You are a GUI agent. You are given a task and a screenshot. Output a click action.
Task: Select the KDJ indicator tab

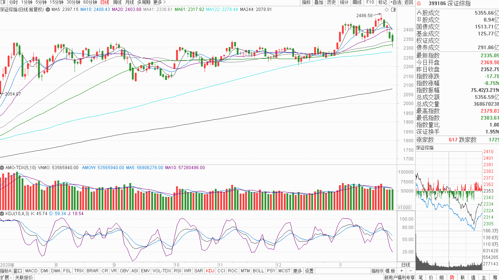[210, 271]
